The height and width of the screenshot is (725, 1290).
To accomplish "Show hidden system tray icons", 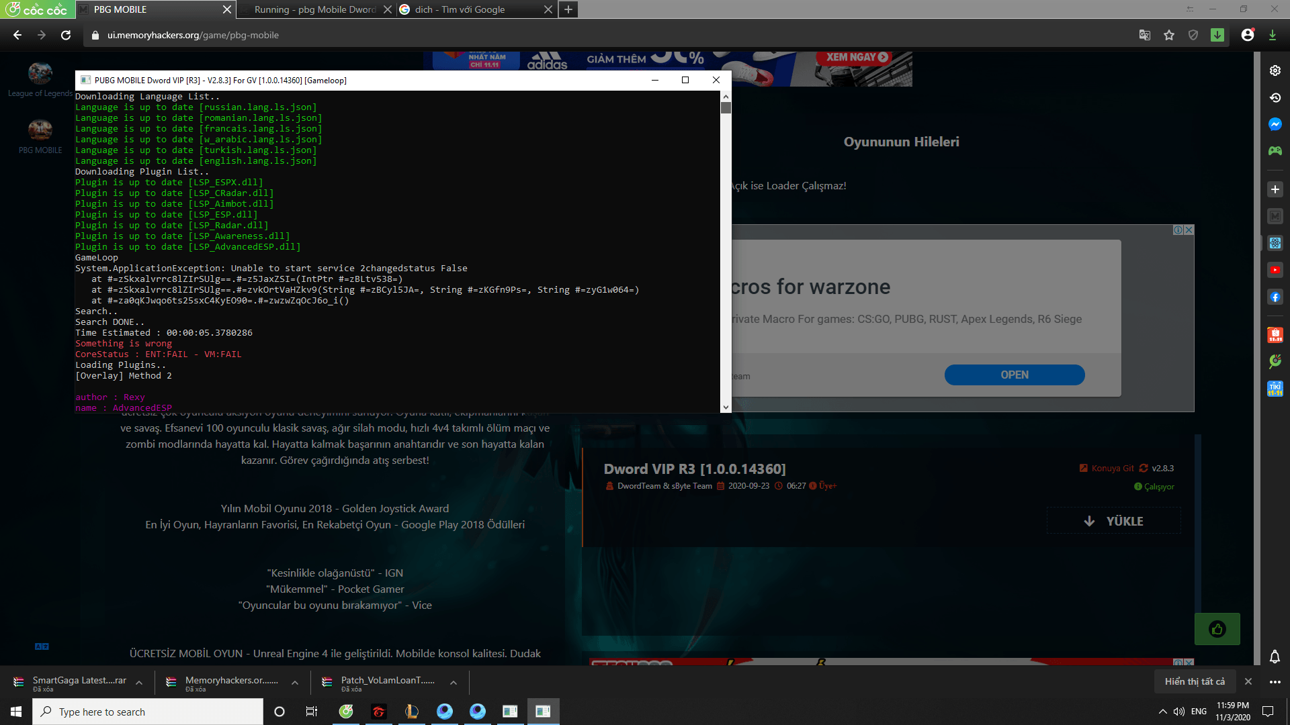I will [1162, 712].
